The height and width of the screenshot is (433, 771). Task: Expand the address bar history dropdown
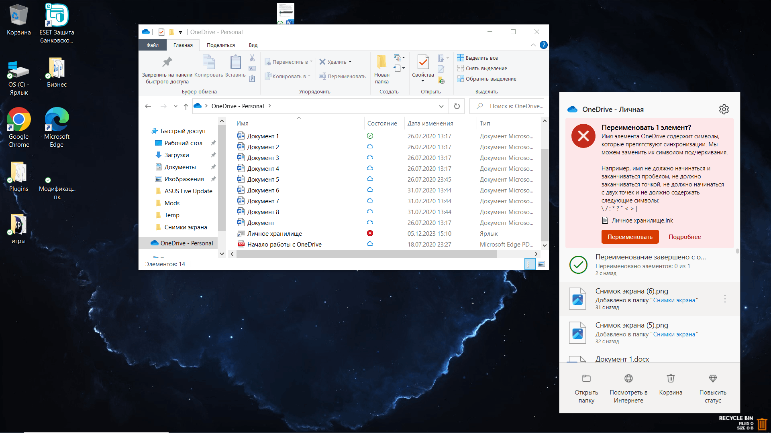pyautogui.click(x=441, y=106)
